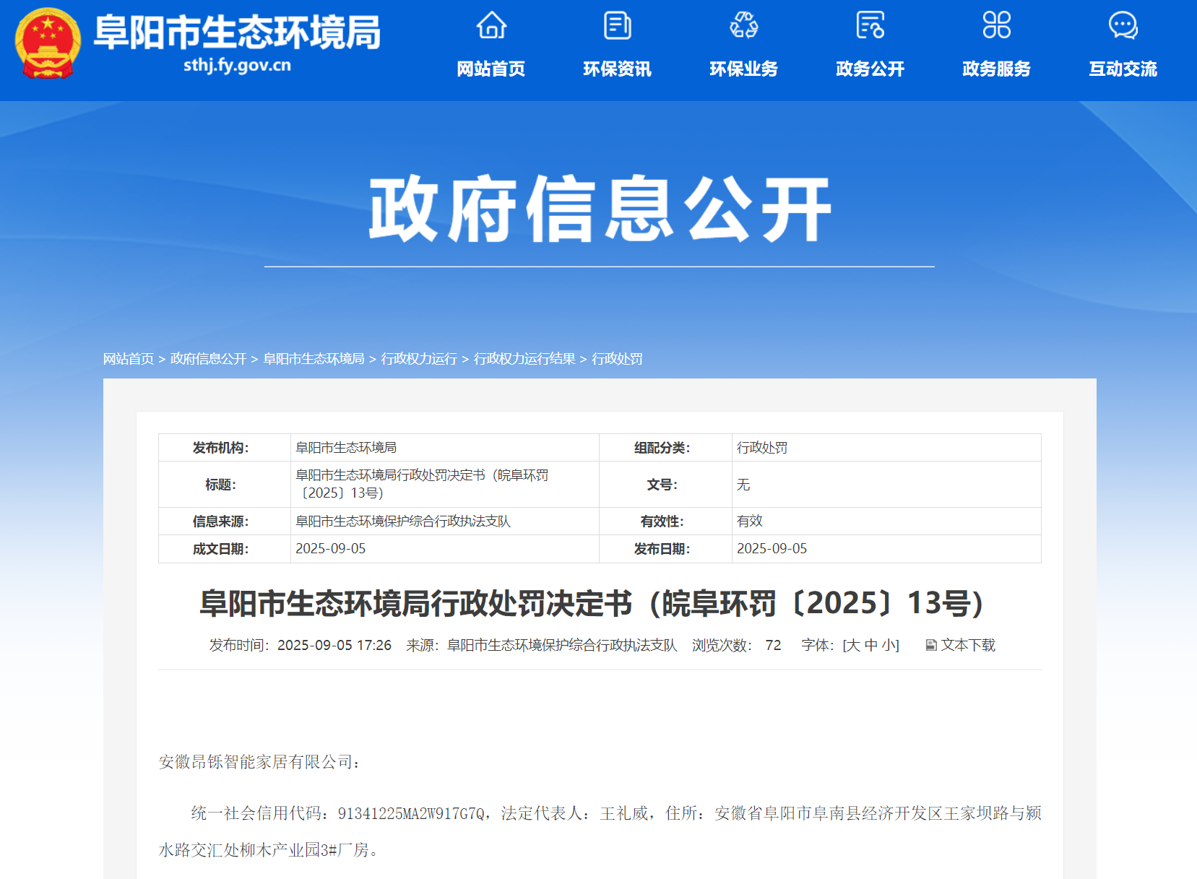Click the 无 value next to 文号
Image resolution: width=1197 pixels, height=879 pixels.
(743, 485)
